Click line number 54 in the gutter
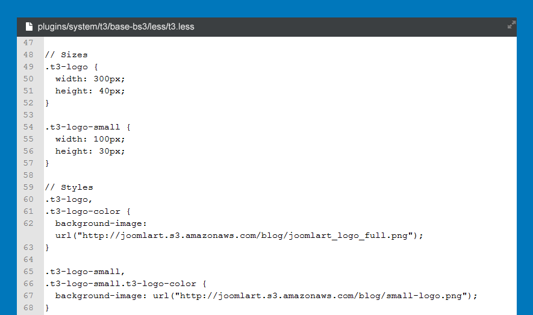533x315 pixels. (x=28, y=127)
